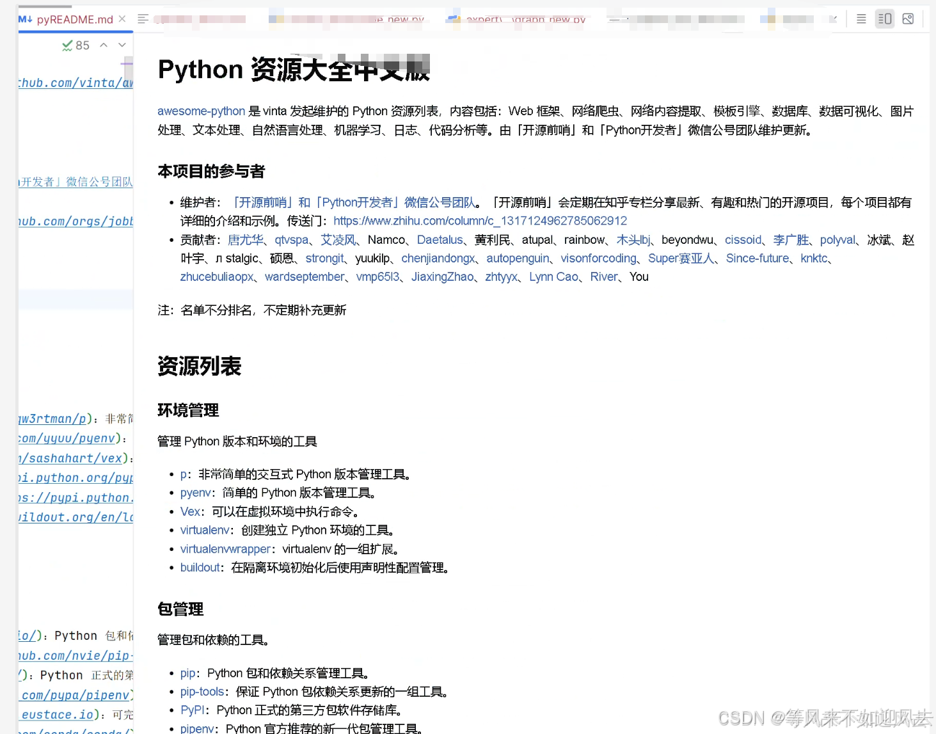
Task: Open contributor knktc link
Action: point(814,259)
